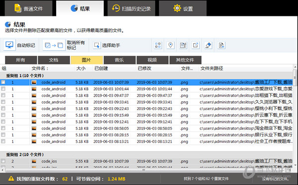Select the 所有 filter tab
This screenshot has width=298, height=185.
(x=21, y=60)
